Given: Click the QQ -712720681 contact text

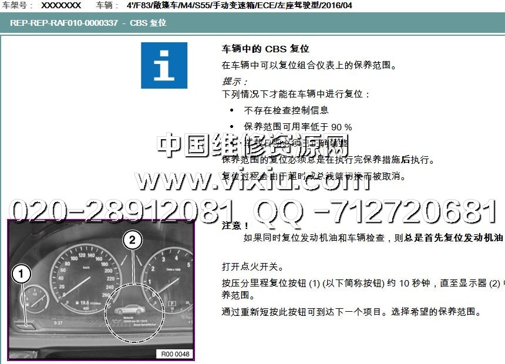Looking at the screenshot, I should tap(375, 211).
